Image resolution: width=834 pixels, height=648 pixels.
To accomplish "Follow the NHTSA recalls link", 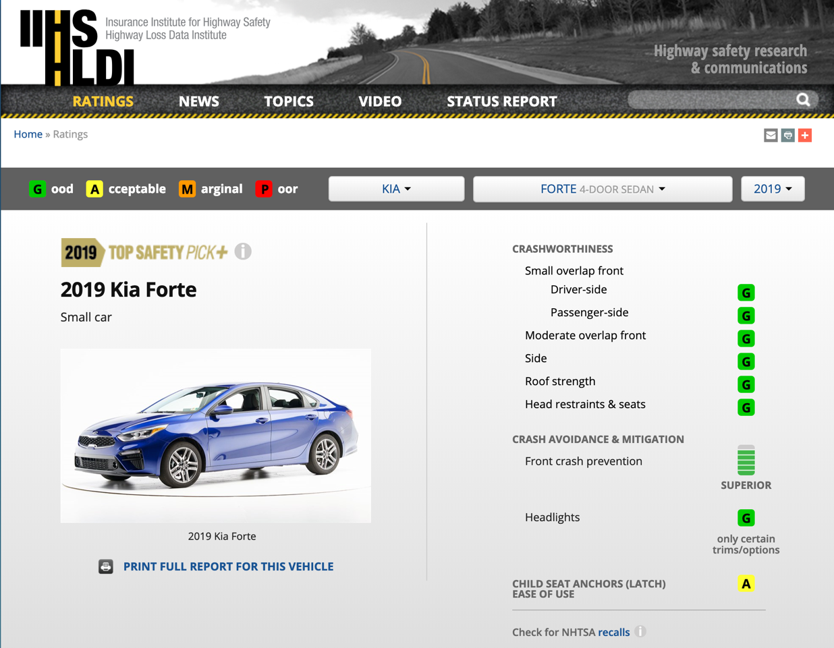I will [x=613, y=632].
